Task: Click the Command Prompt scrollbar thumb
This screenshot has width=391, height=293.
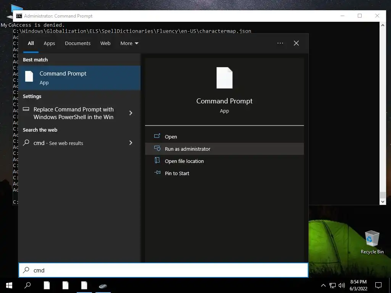Action: 383,195
